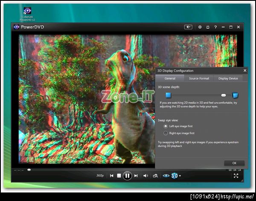Click the back arrow button in PowerDVD title bar
The width and height of the screenshot is (256, 201).
[x=188, y=27]
